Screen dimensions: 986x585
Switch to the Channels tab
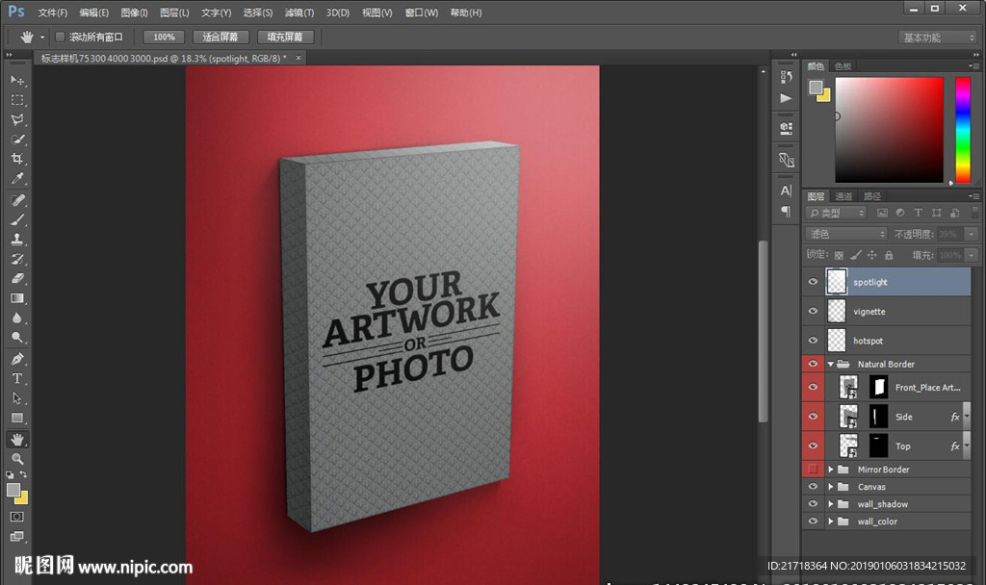click(843, 196)
